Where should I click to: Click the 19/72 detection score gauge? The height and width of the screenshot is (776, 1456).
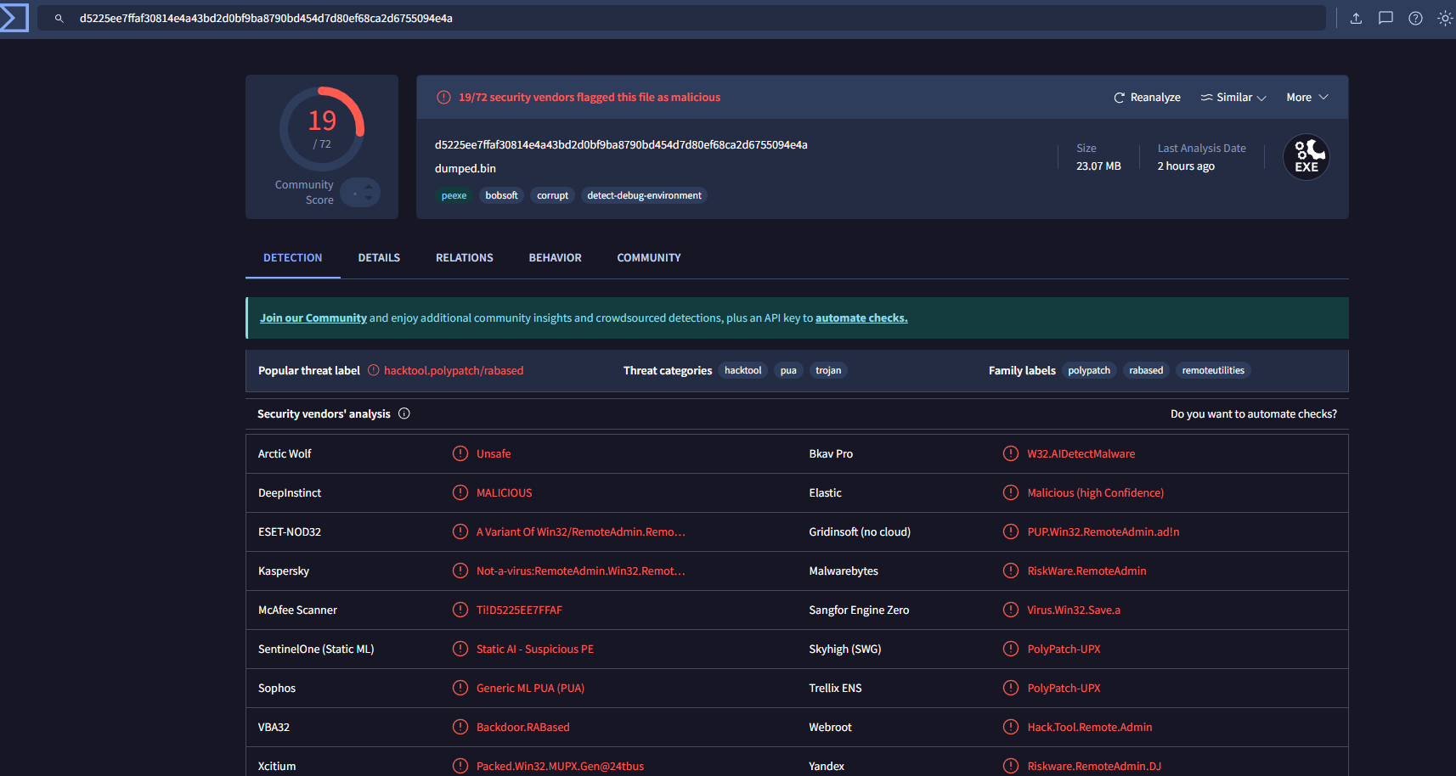point(322,129)
